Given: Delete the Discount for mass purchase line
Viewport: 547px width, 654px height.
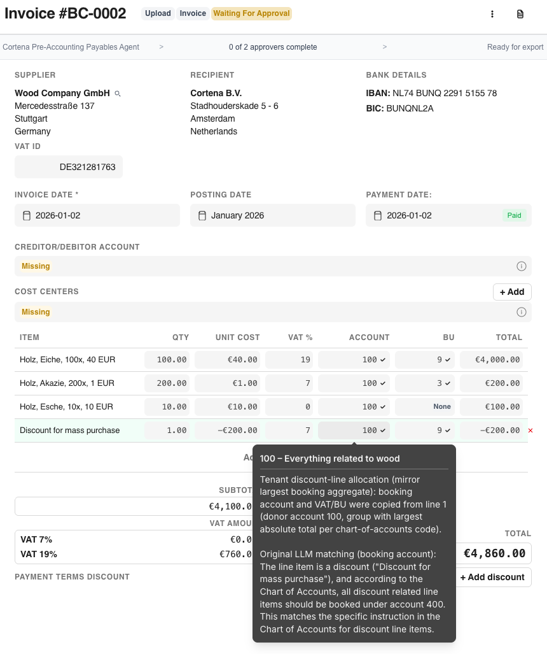Looking at the screenshot, I should pyautogui.click(x=530, y=430).
